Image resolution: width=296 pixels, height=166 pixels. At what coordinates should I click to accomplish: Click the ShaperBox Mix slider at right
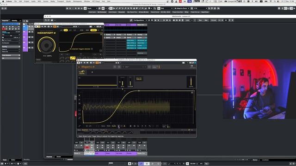(x=191, y=82)
